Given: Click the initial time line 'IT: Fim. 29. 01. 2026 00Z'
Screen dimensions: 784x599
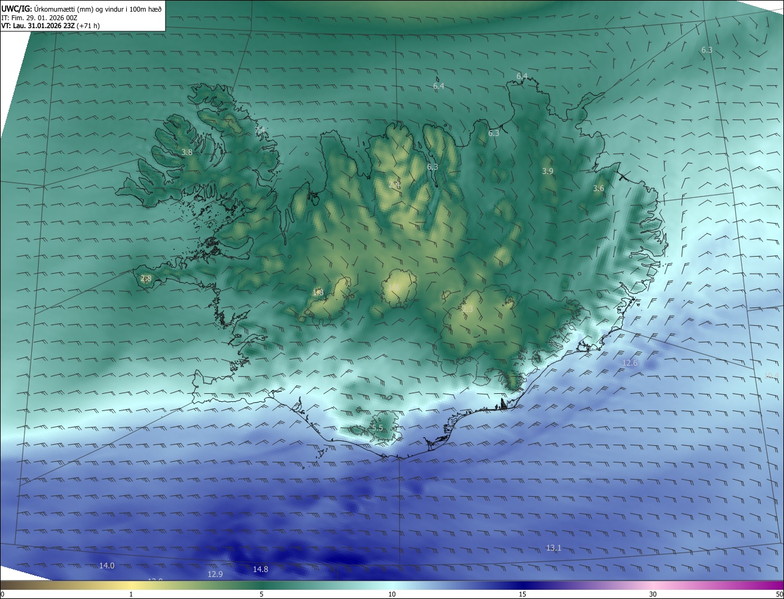Looking at the screenshot, I should coord(39,17).
